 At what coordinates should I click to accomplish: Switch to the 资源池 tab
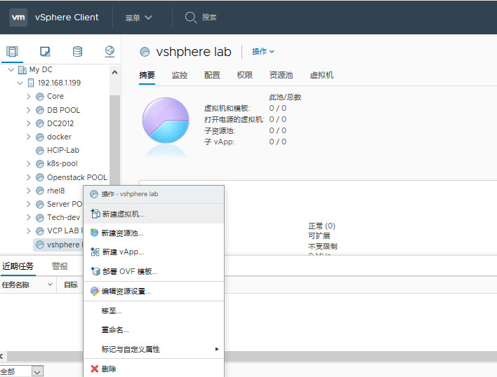tap(281, 75)
